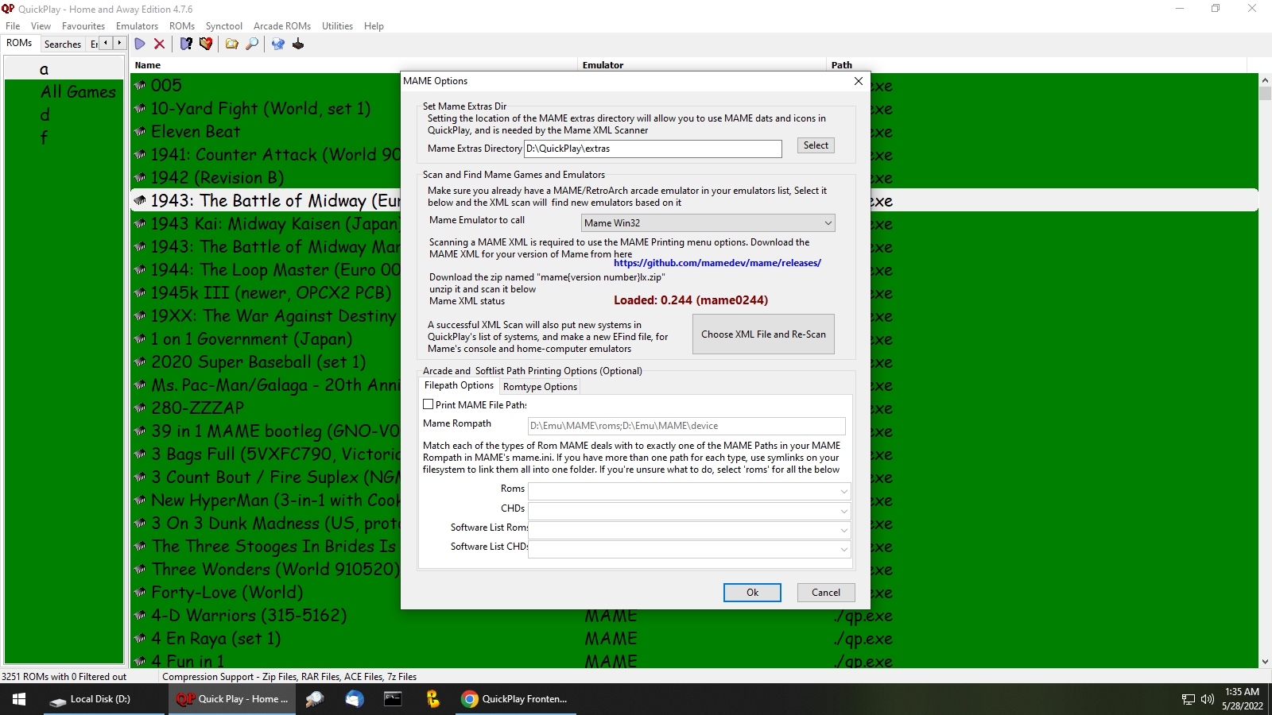Open the mamedev GitHub releases link

(x=717, y=263)
